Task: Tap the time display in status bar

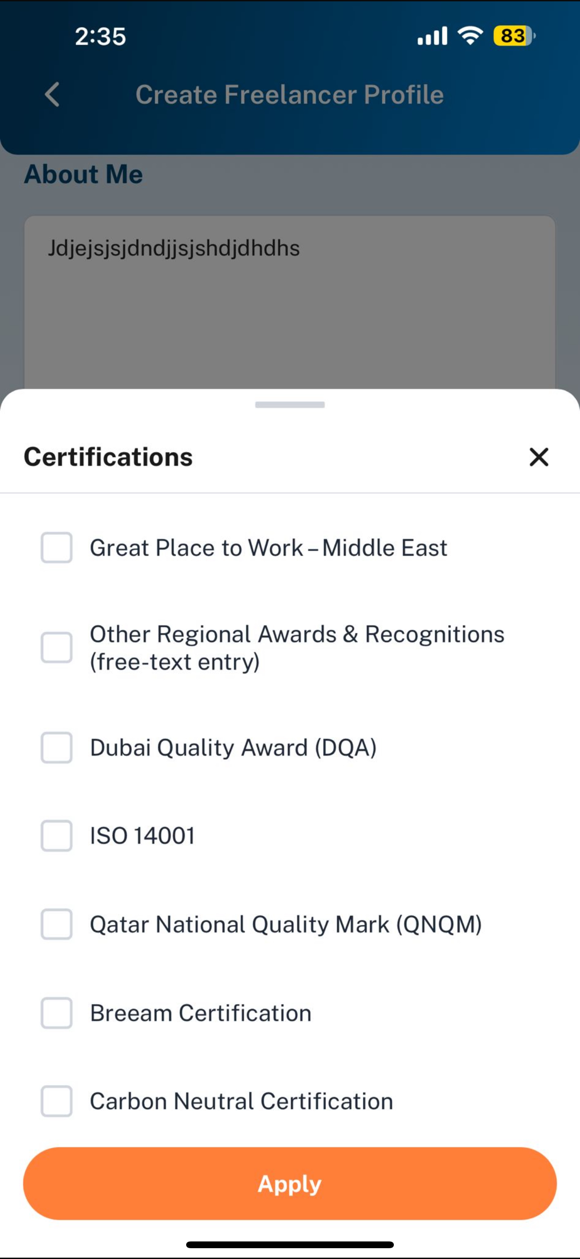Action: point(101,36)
